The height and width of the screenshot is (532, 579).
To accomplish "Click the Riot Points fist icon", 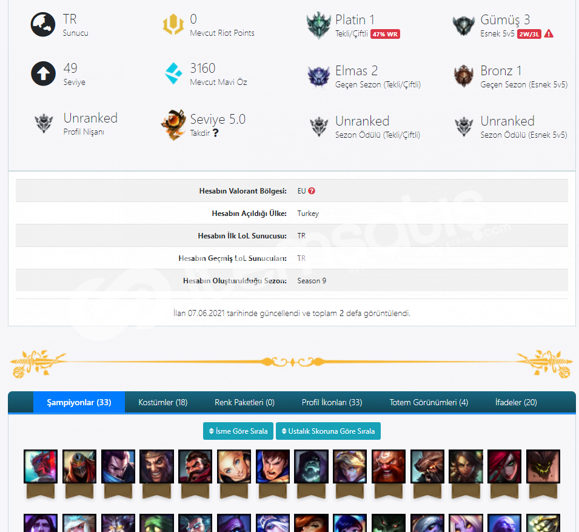I will [173, 24].
